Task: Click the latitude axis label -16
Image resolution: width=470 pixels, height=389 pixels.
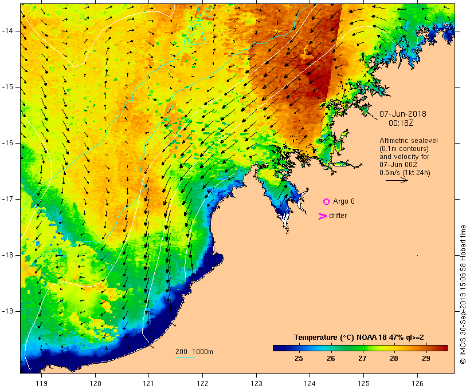Action: (x=7, y=143)
